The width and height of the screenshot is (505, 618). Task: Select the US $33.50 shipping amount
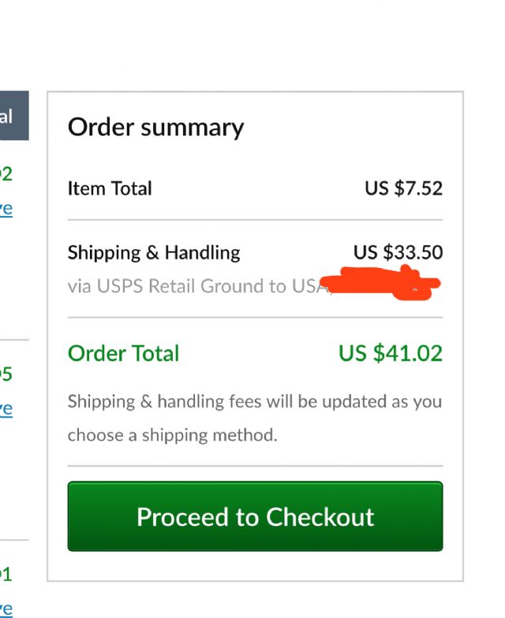[398, 252]
